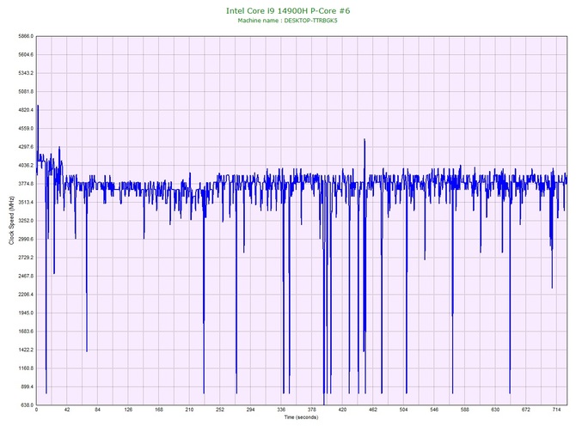Image resolution: width=576 pixels, height=432 pixels.
Task: Click the 462 seconds x-axis label
Action: (x=373, y=410)
